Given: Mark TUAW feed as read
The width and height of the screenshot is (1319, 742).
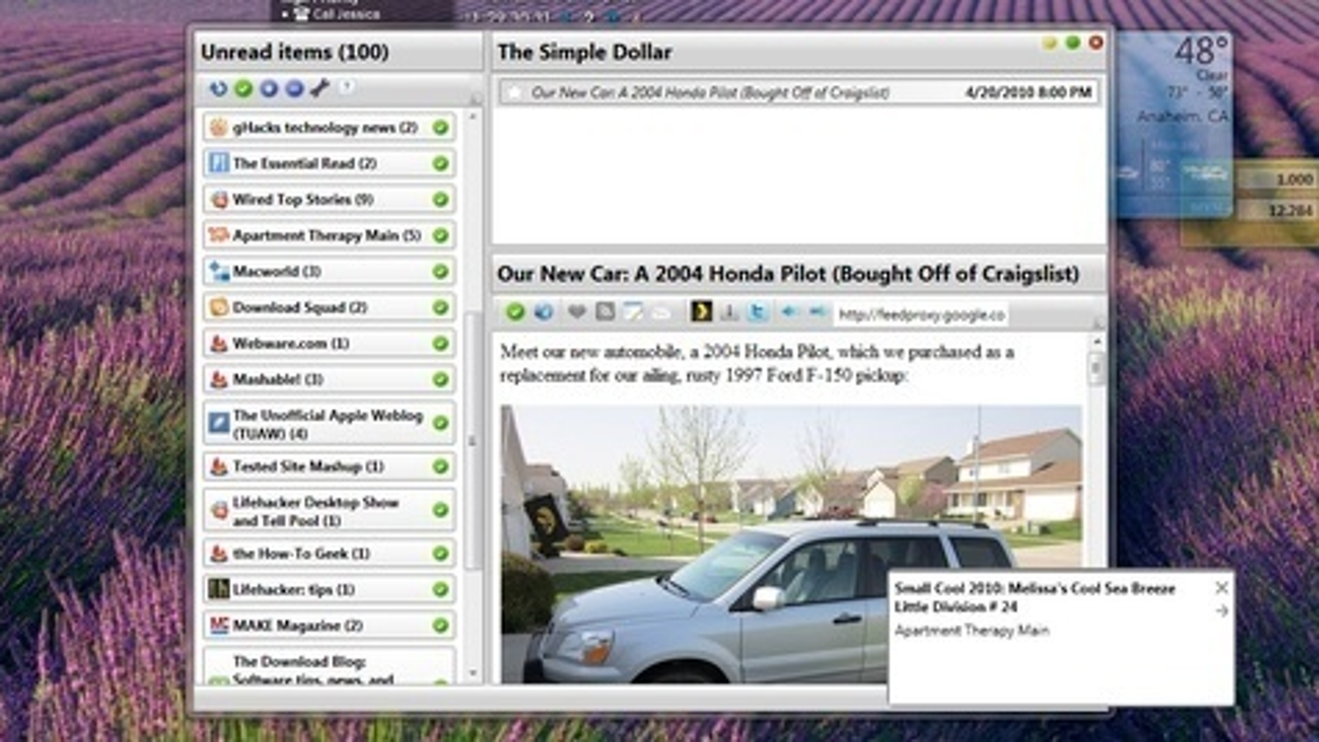Looking at the screenshot, I should click(x=441, y=423).
